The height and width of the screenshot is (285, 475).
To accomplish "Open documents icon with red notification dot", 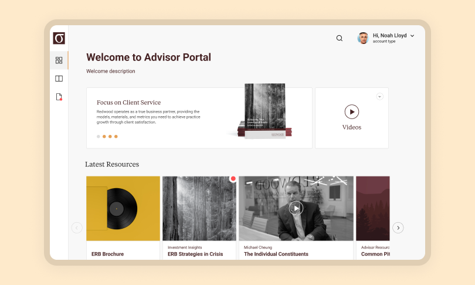I will pos(59,97).
